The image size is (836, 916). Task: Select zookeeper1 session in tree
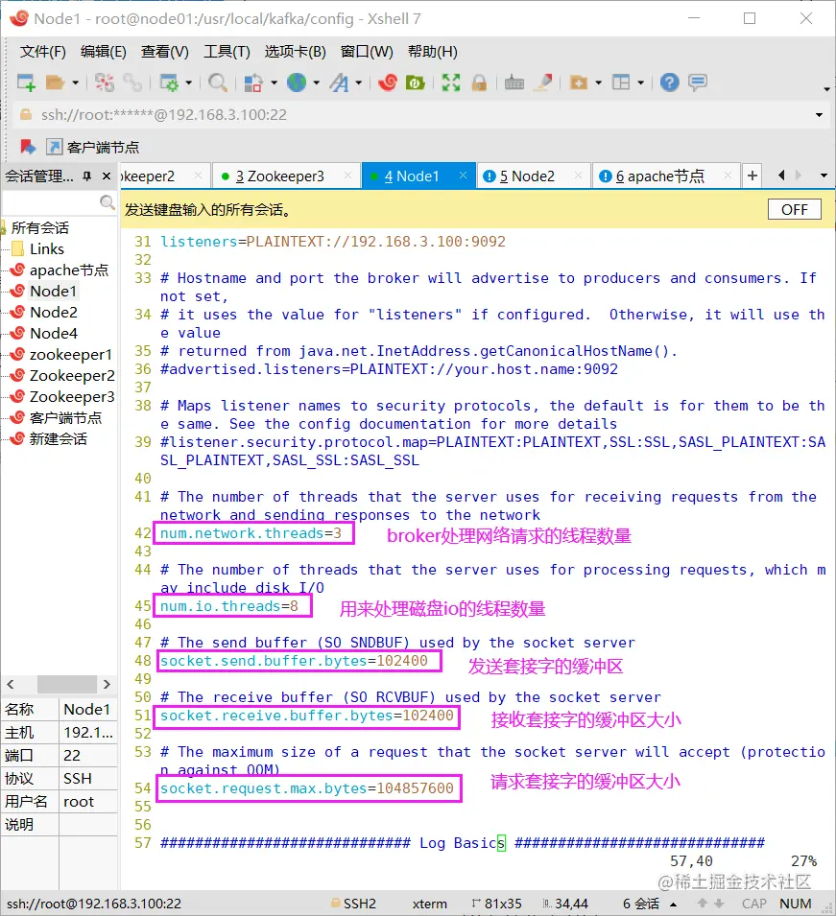pos(70,354)
